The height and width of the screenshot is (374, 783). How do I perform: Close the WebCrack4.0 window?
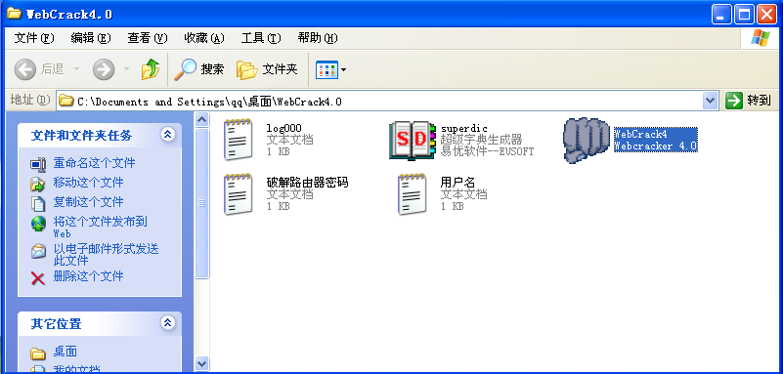pyautogui.click(x=766, y=15)
